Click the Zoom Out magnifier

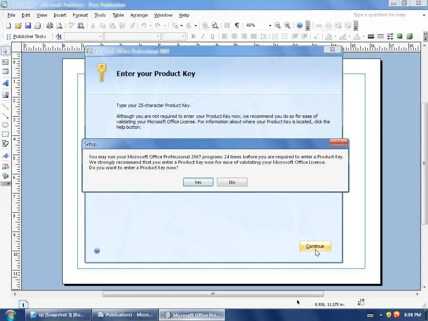(x=278, y=25)
